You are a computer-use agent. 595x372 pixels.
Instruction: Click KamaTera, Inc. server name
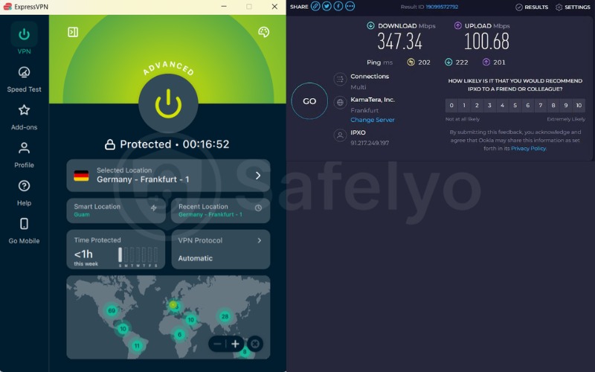(x=373, y=100)
